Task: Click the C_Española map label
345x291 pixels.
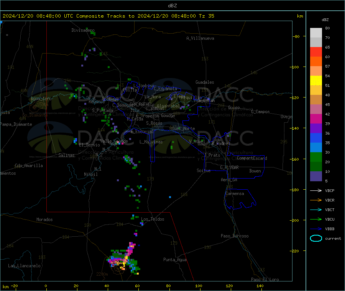Action: click(166, 89)
